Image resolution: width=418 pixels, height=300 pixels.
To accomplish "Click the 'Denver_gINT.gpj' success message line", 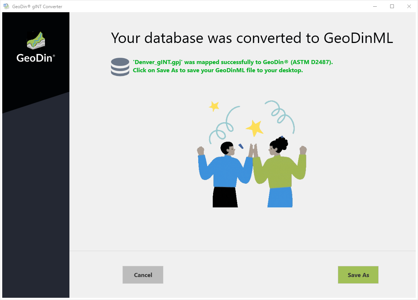I will coord(233,62).
